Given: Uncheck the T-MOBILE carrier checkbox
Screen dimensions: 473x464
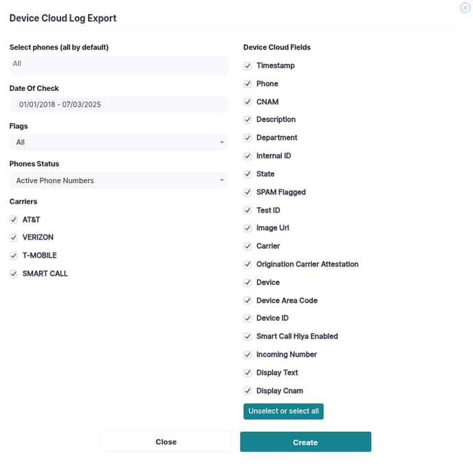Looking at the screenshot, I should 13,255.
